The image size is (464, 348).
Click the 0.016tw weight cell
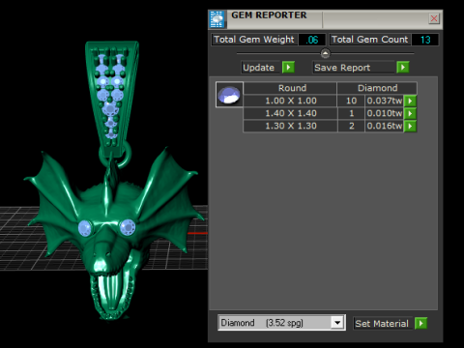coord(385,126)
